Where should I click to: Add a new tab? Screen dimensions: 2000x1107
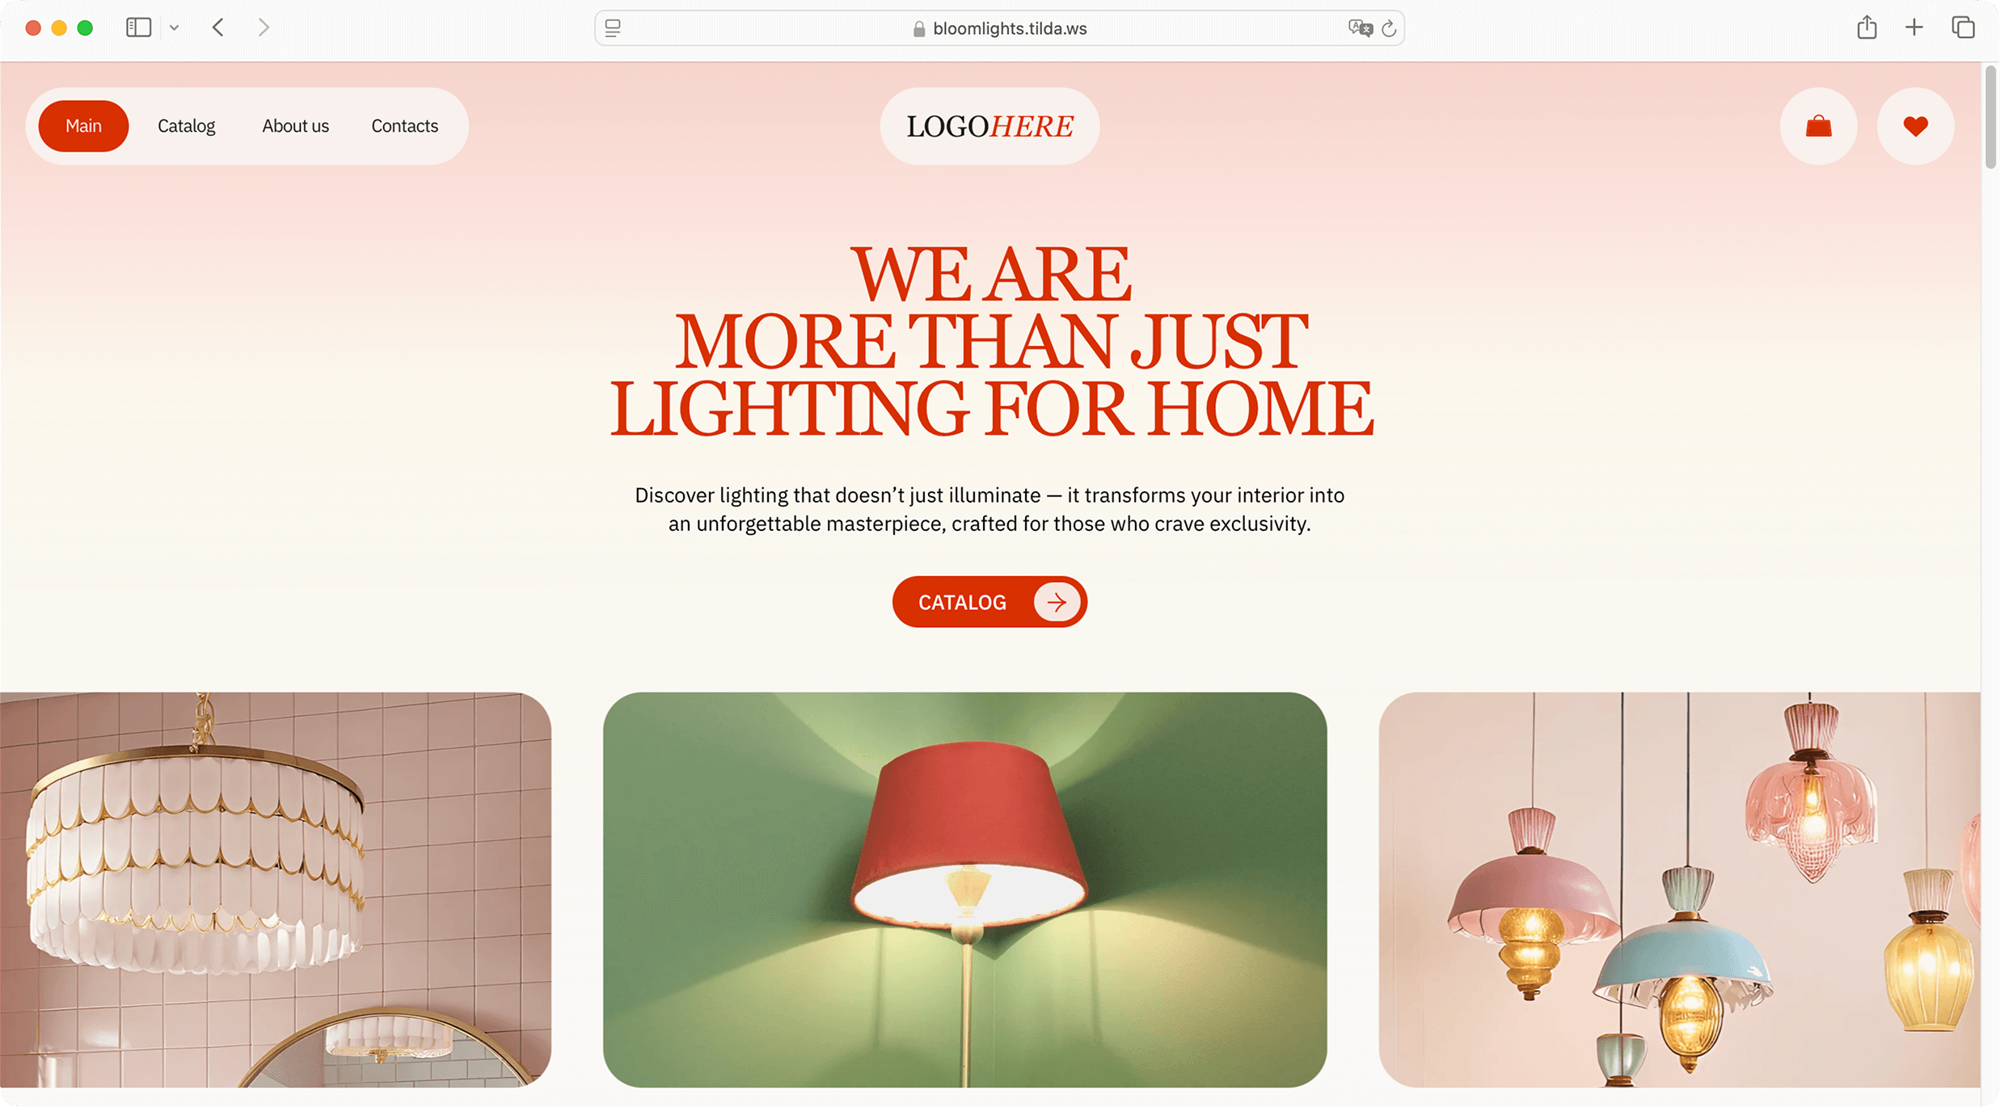pyautogui.click(x=1914, y=27)
